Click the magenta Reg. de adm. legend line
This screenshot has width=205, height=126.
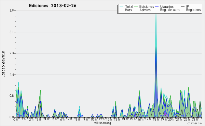click(x=156, y=10)
